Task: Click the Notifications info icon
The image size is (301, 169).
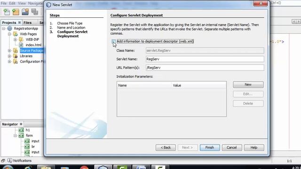Action: pyautogui.click(x=9, y=161)
